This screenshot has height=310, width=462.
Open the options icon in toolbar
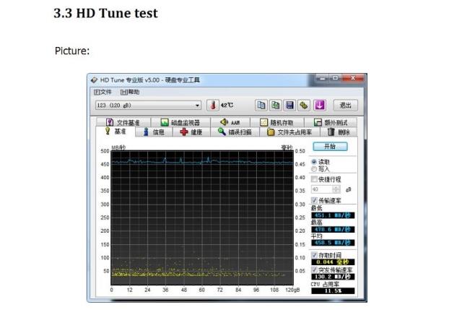coord(304,106)
